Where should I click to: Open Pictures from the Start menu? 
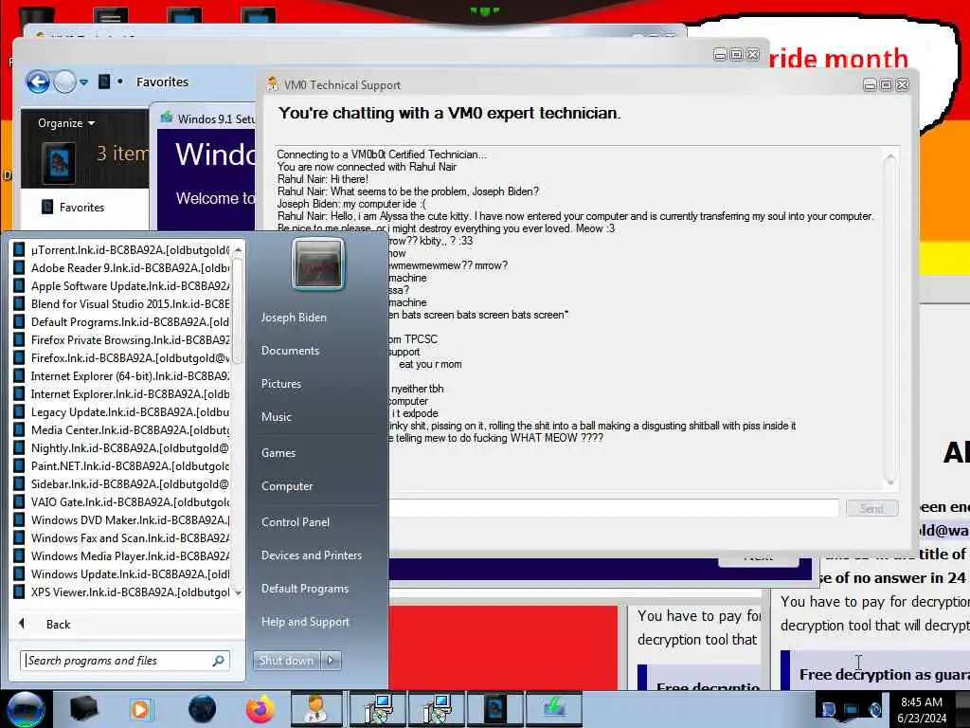pyautogui.click(x=280, y=384)
